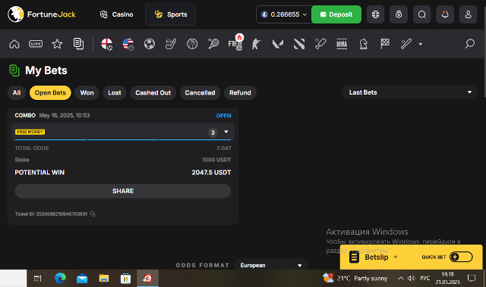Select the racing checkered flag icon
The width and height of the screenshot is (486, 287).
click(x=385, y=44)
